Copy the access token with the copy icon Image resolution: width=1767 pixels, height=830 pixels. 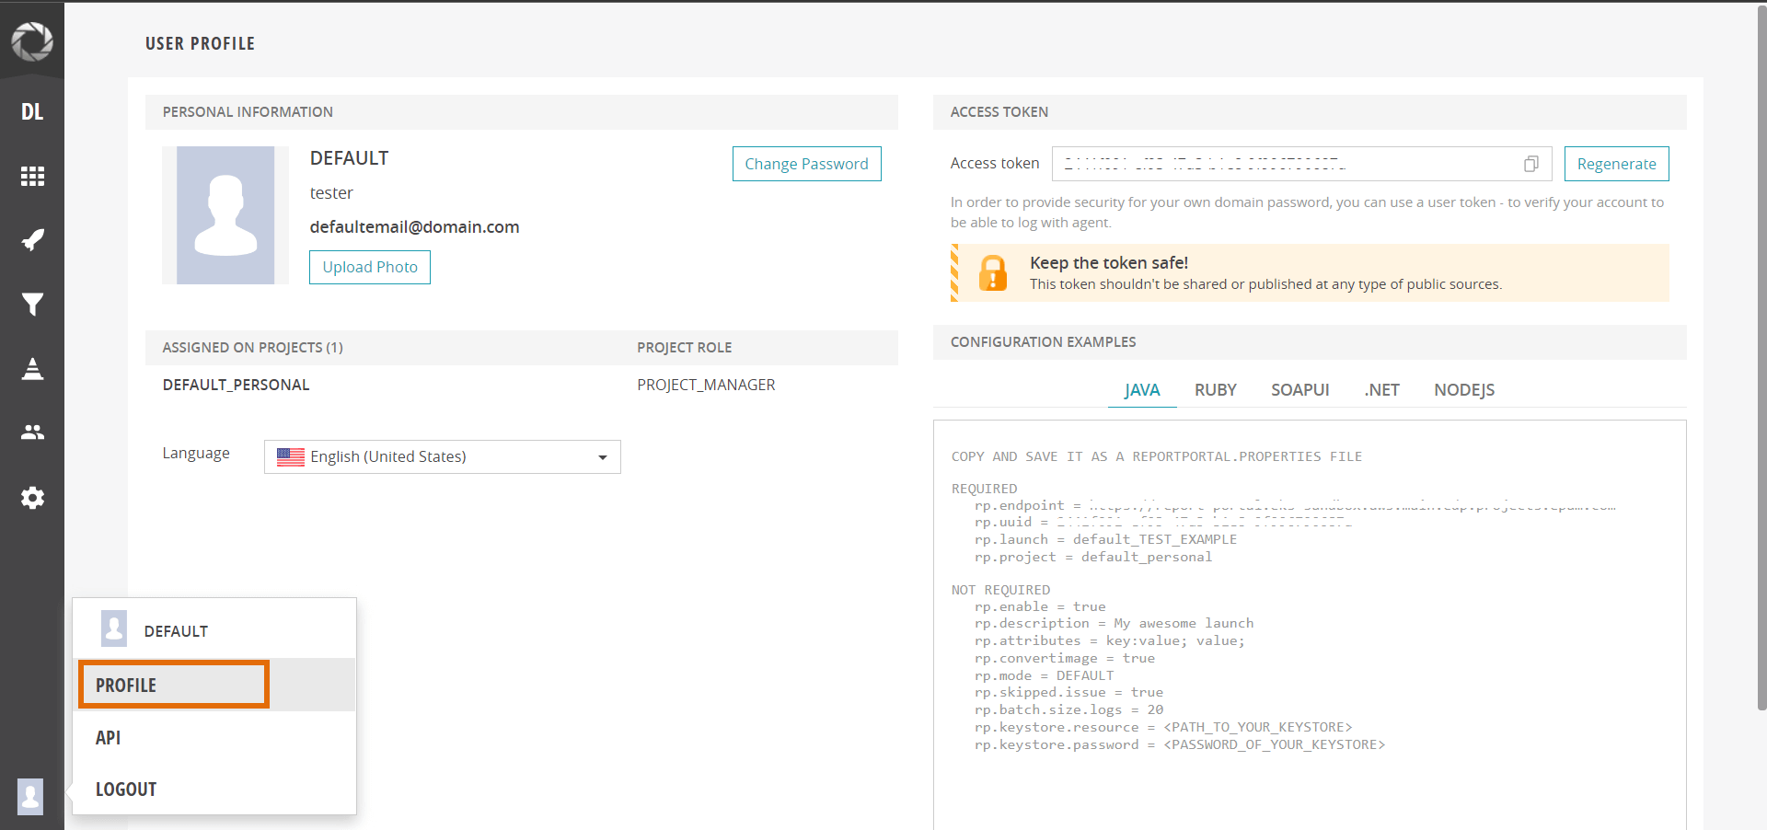pos(1530,163)
